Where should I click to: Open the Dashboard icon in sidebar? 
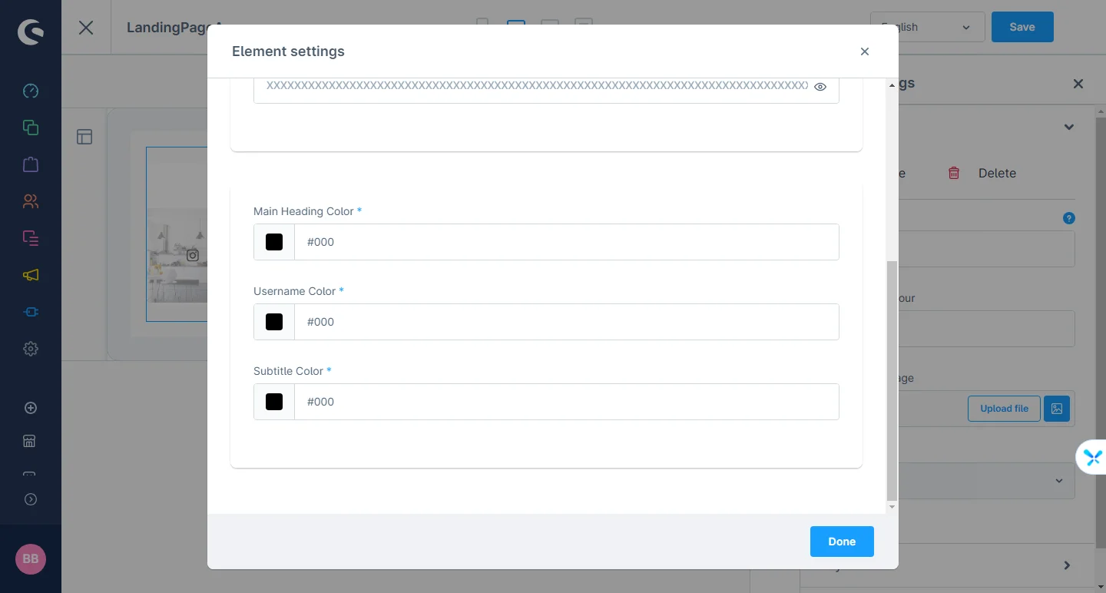pos(31,91)
